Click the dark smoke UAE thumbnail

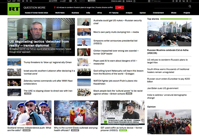[x=14, y=92]
